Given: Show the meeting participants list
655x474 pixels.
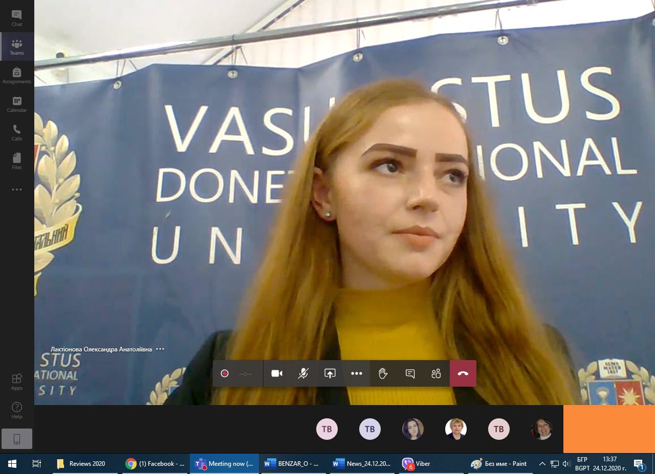Looking at the screenshot, I should pyautogui.click(x=436, y=373).
